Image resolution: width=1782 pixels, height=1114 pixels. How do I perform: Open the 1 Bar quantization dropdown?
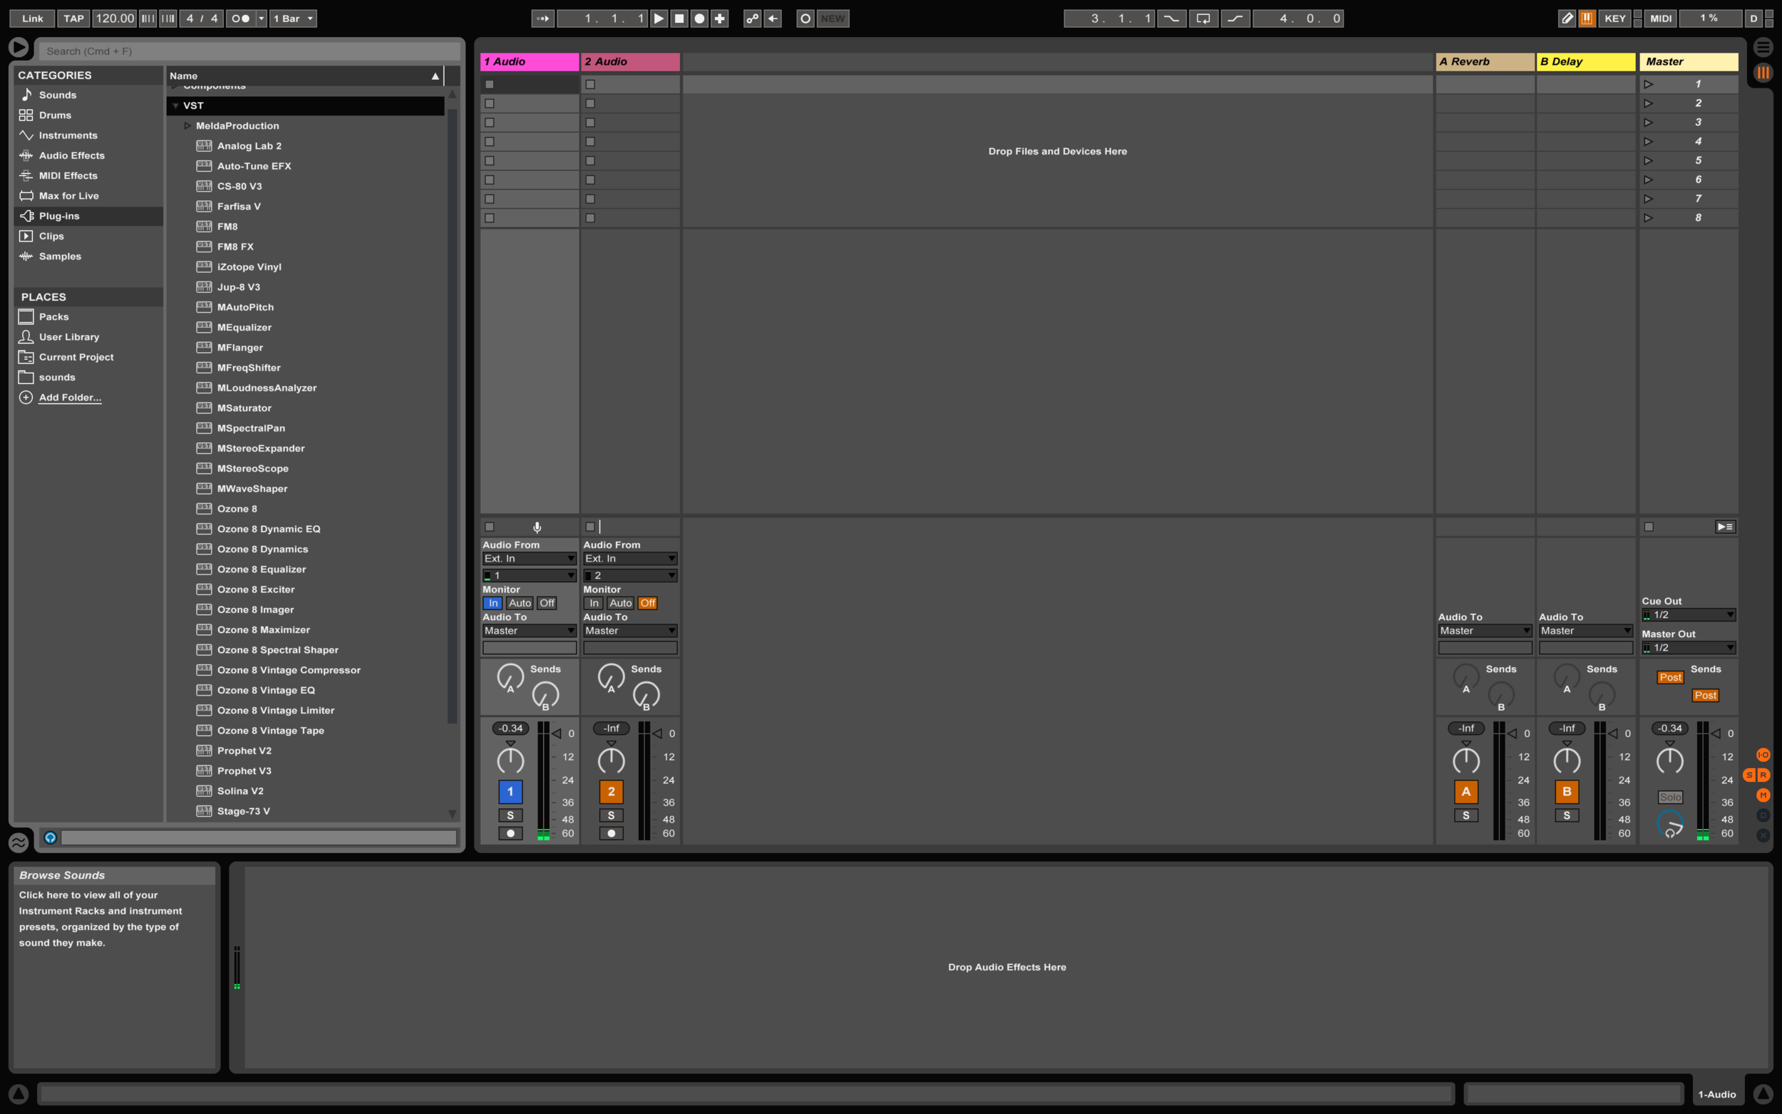(293, 19)
